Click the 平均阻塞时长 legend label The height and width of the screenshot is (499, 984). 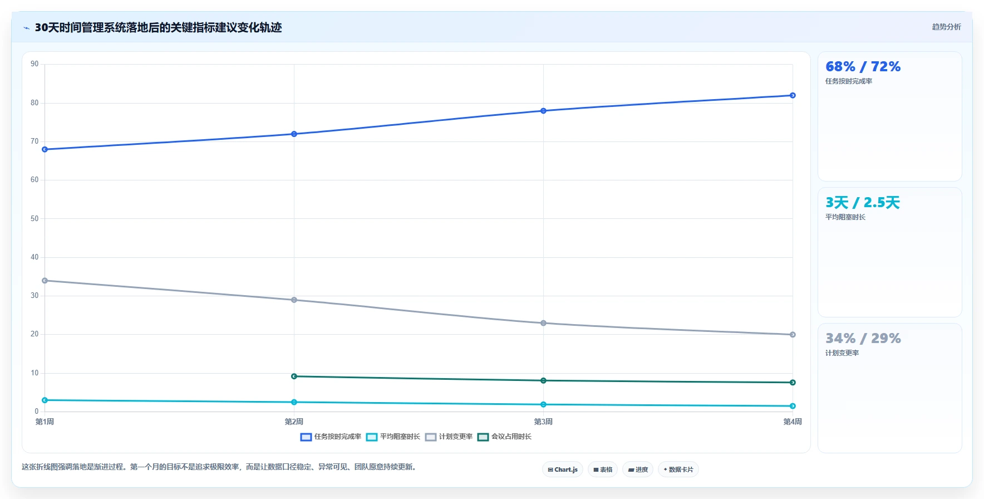click(400, 437)
